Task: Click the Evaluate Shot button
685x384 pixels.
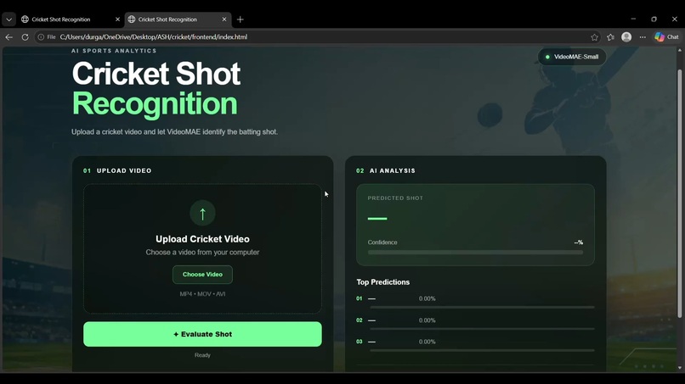Action: click(202, 334)
